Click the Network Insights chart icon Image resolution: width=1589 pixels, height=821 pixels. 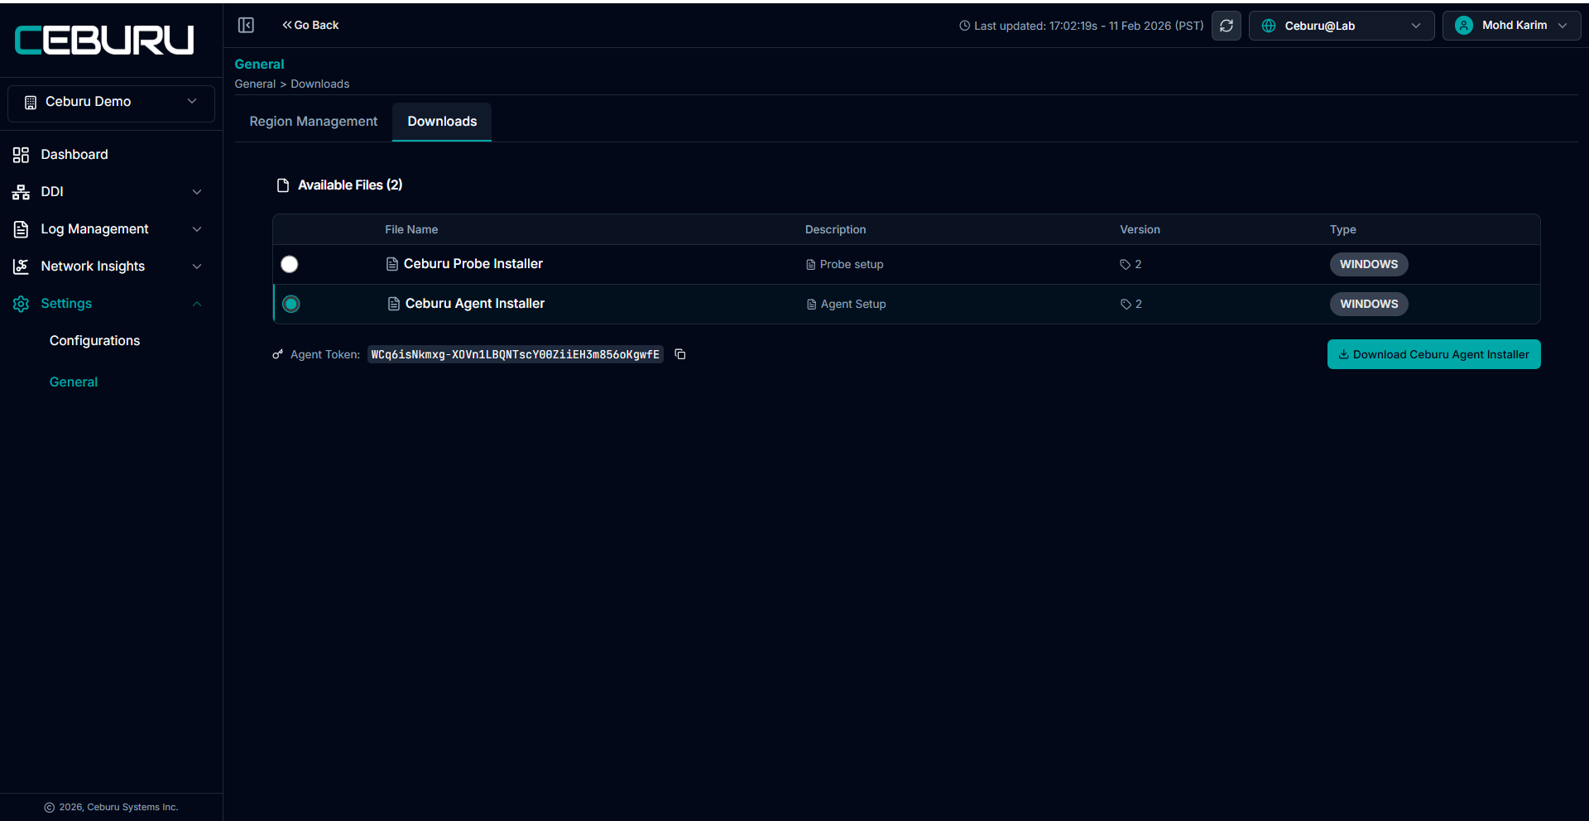[x=21, y=266]
